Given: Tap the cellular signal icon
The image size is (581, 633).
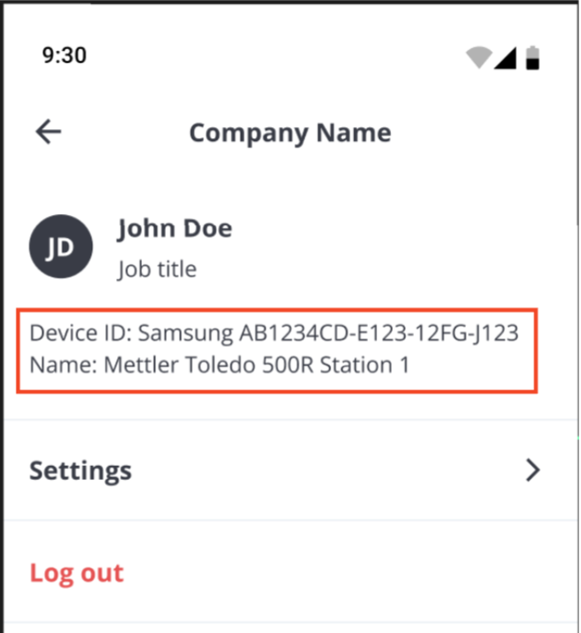Looking at the screenshot, I should point(504,57).
